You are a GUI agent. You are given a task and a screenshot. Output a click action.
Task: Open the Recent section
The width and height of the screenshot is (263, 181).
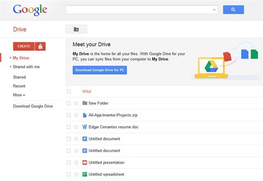(x=19, y=86)
